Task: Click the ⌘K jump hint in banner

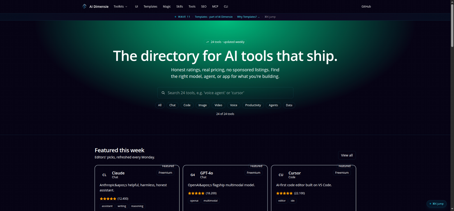Action: (270, 17)
